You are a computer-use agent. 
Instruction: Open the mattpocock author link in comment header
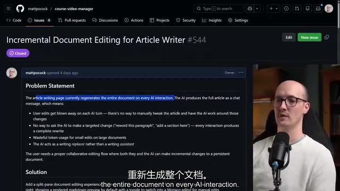click(36, 73)
